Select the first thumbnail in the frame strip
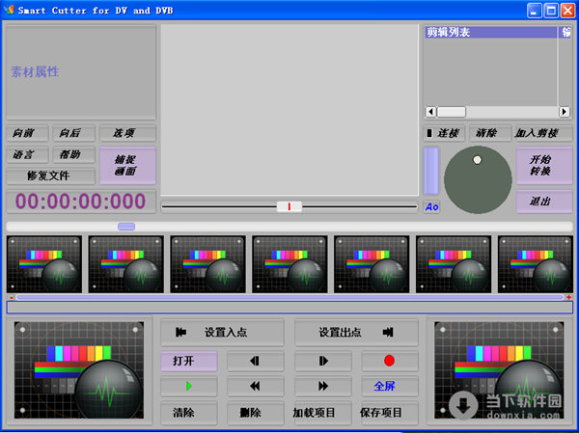This screenshot has height=433, width=579. click(x=44, y=263)
